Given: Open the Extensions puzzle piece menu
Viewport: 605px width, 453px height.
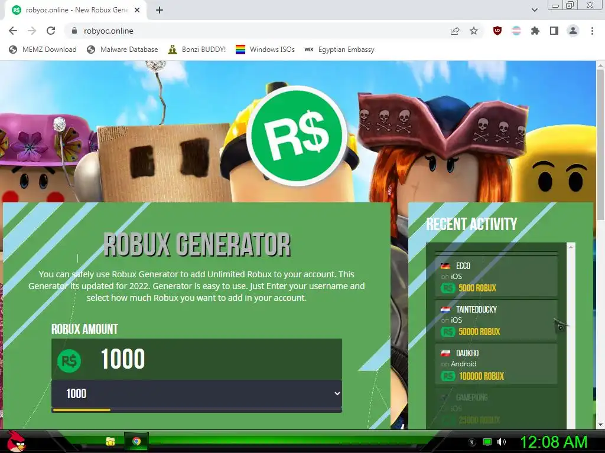Looking at the screenshot, I should click(x=535, y=31).
